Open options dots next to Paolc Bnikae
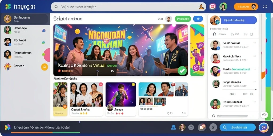The image size is (273, 136). [255, 43]
